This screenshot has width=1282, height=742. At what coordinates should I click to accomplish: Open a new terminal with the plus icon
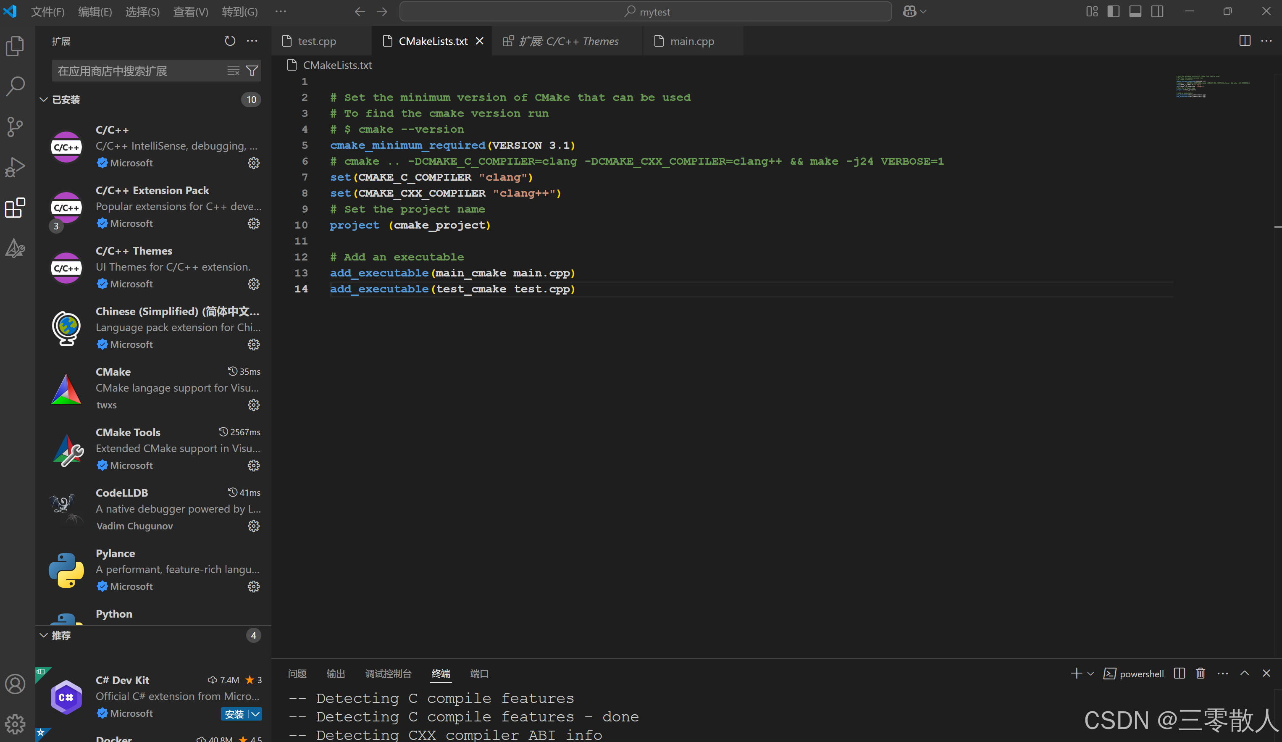click(1077, 673)
